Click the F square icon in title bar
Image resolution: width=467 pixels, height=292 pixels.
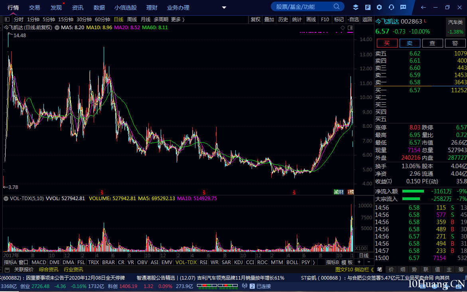(x=368, y=8)
